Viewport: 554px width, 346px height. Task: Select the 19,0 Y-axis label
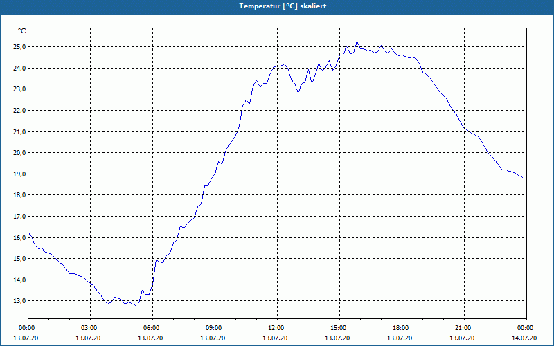19,174
